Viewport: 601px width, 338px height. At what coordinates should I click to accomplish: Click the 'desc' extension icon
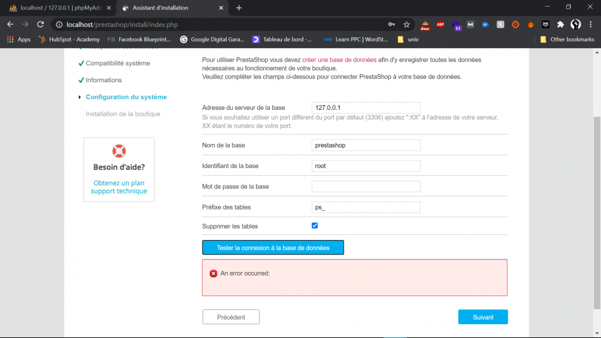click(425, 25)
